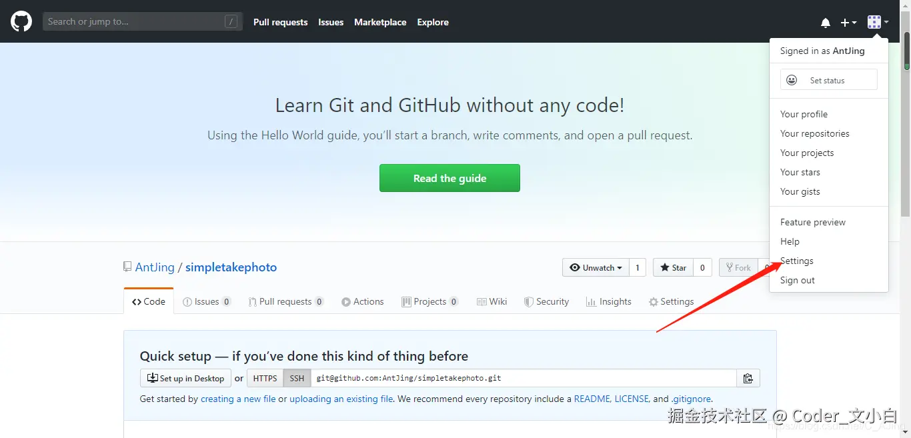Click the git clone URL field
The width and height of the screenshot is (911, 438).
point(524,378)
